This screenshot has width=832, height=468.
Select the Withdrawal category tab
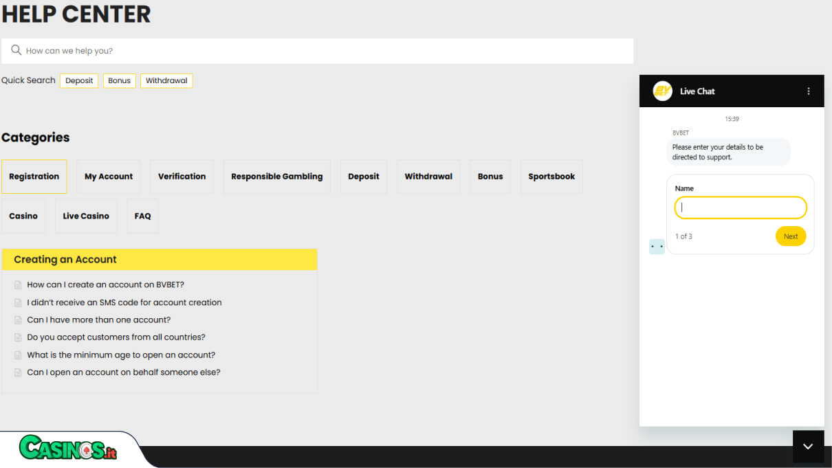428,177
